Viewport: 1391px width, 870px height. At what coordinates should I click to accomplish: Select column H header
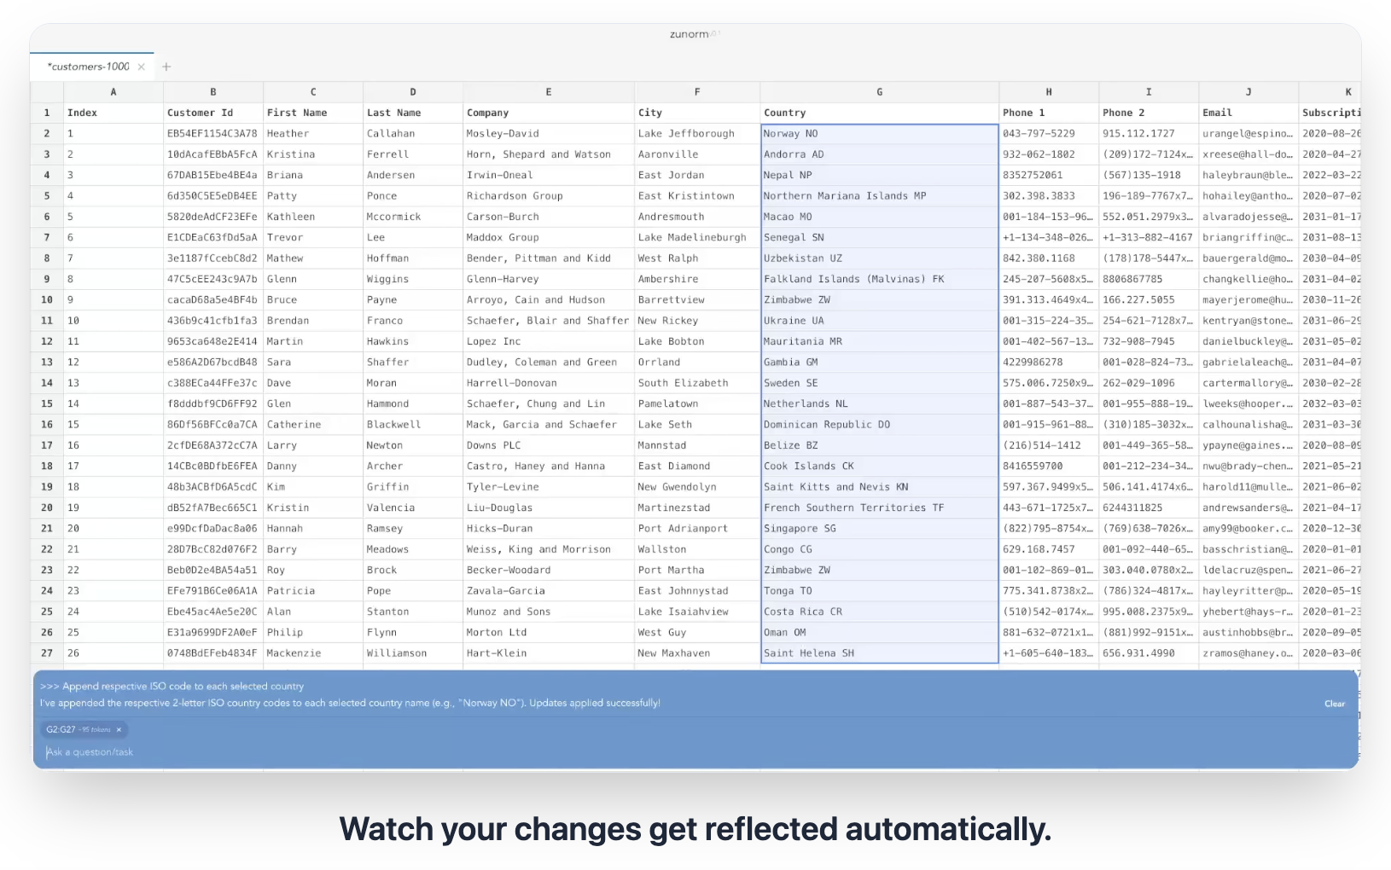pyautogui.click(x=1049, y=92)
